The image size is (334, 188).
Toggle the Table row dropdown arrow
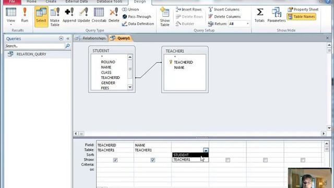206,150
